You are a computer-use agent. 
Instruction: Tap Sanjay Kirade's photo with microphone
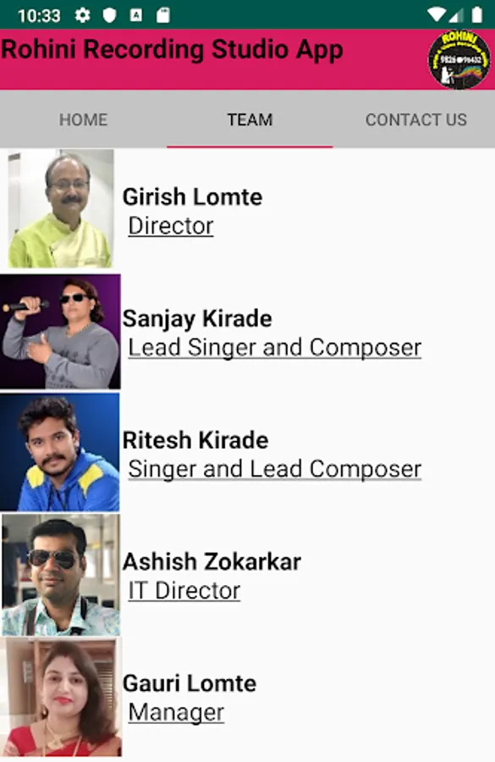(60, 331)
